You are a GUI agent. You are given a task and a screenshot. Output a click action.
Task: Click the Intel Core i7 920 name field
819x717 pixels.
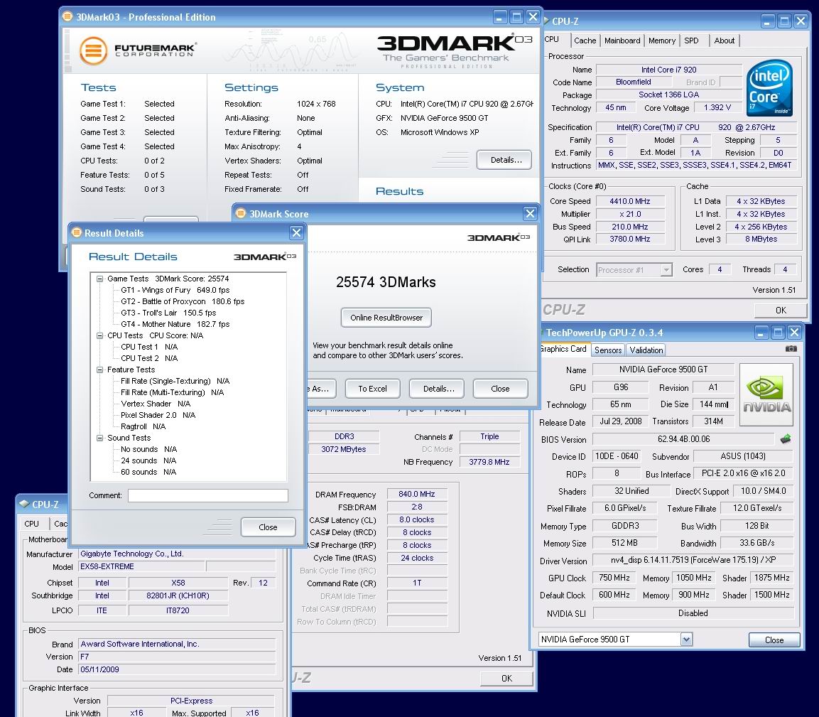tap(668, 70)
